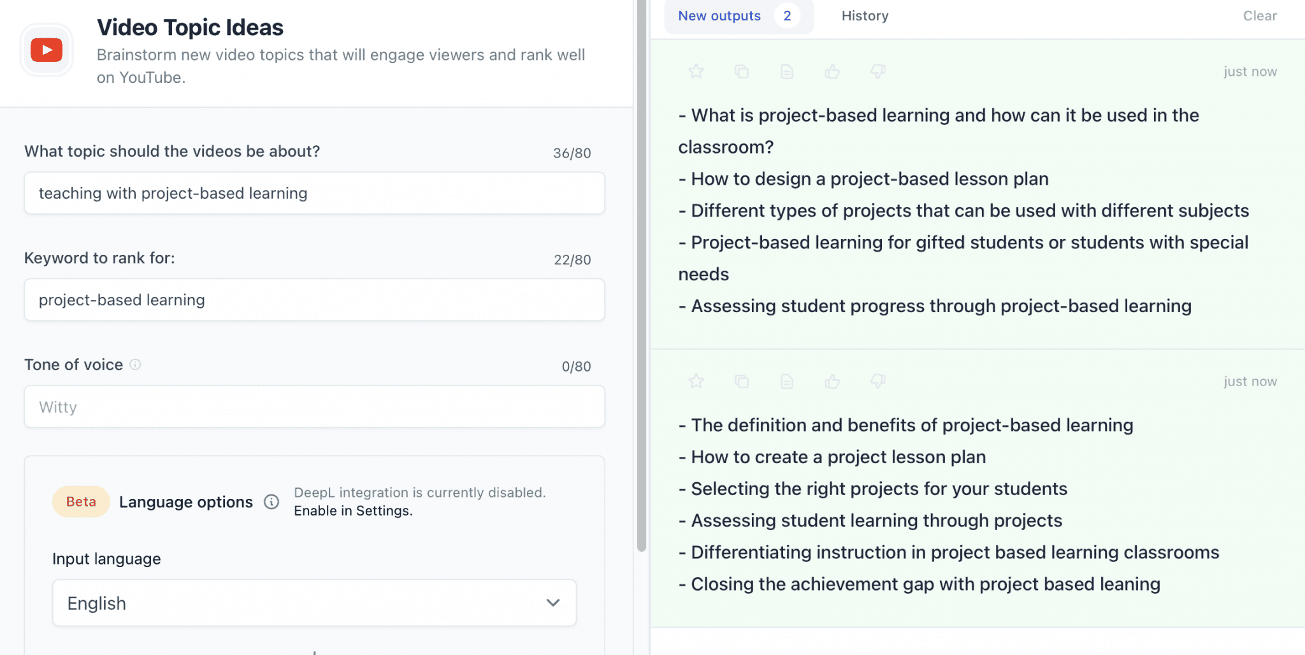This screenshot has height=655, width=1305.
Task: Star the first output as favorite
Action: (696, 71)
